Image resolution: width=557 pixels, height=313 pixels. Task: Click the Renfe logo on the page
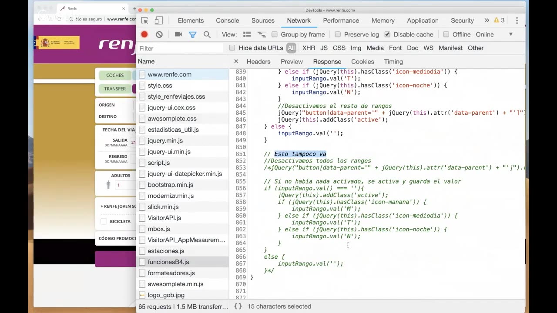(x=117, y=44)
